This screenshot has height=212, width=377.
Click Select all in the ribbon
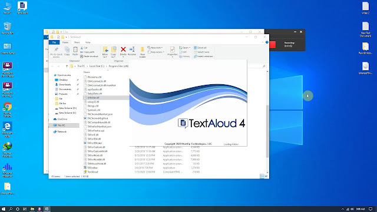click(x=200, y=48)
